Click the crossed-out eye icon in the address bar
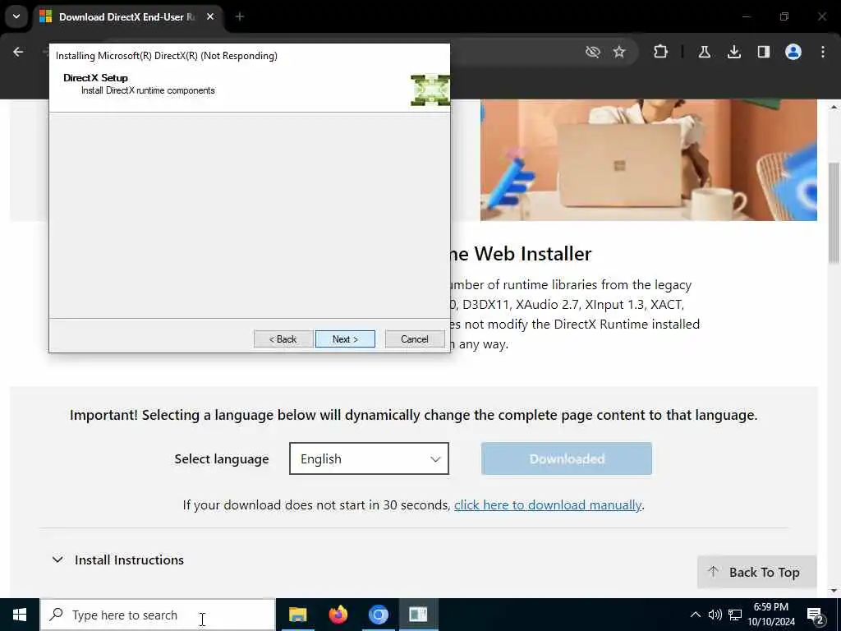Screen dimensions: 841x631 [x=593, y=52]
